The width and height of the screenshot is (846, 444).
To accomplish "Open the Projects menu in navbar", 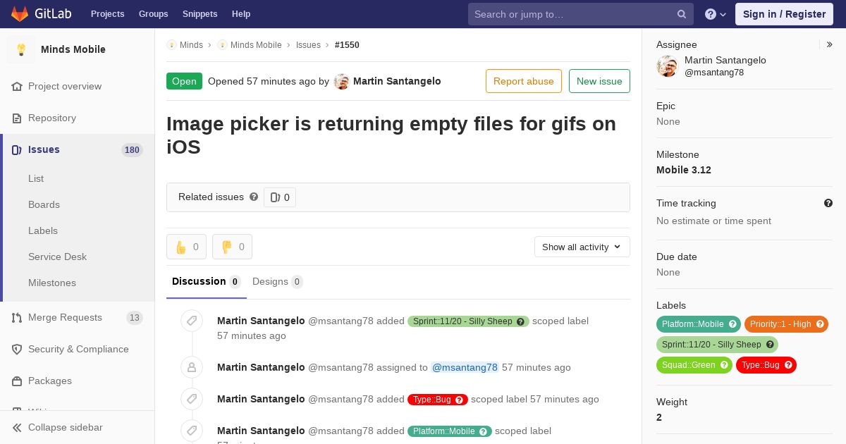I will point(108,14).
